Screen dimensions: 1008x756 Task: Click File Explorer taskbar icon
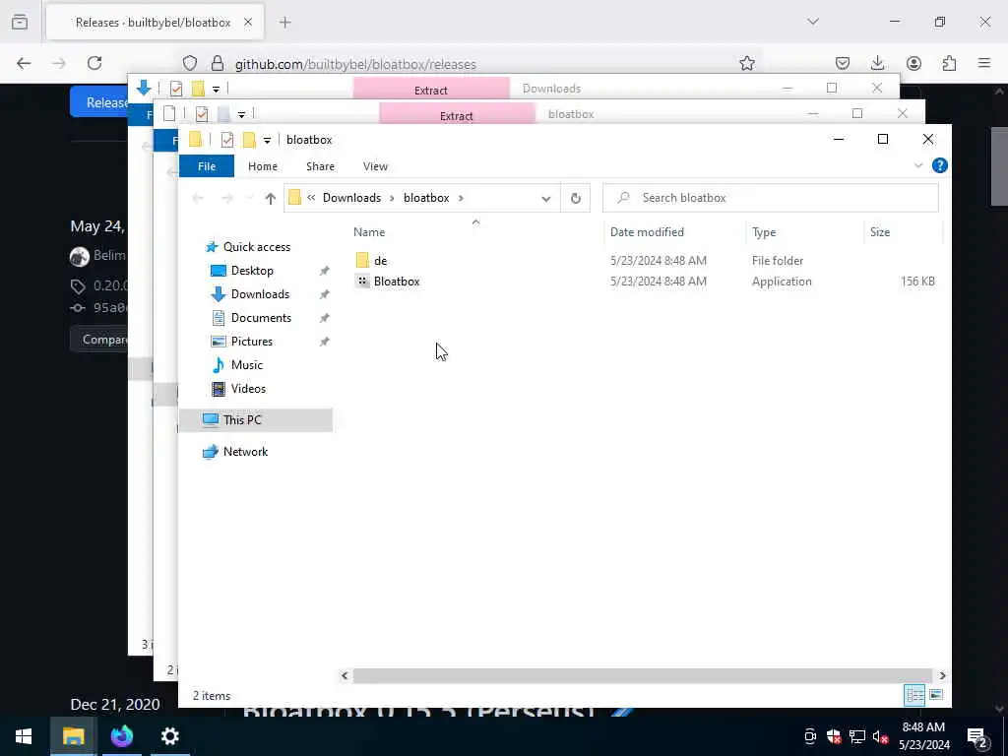(73, 736)
